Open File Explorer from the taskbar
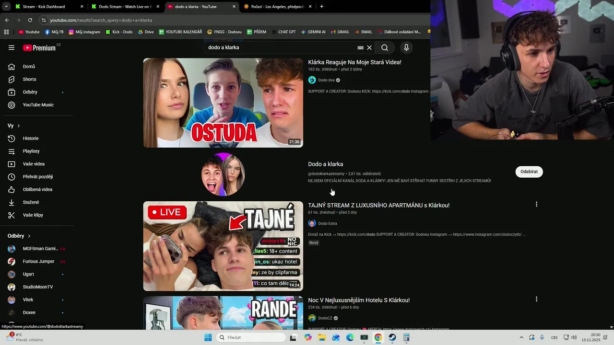Viewport: 614px width, 345px height. coord(322,337)
